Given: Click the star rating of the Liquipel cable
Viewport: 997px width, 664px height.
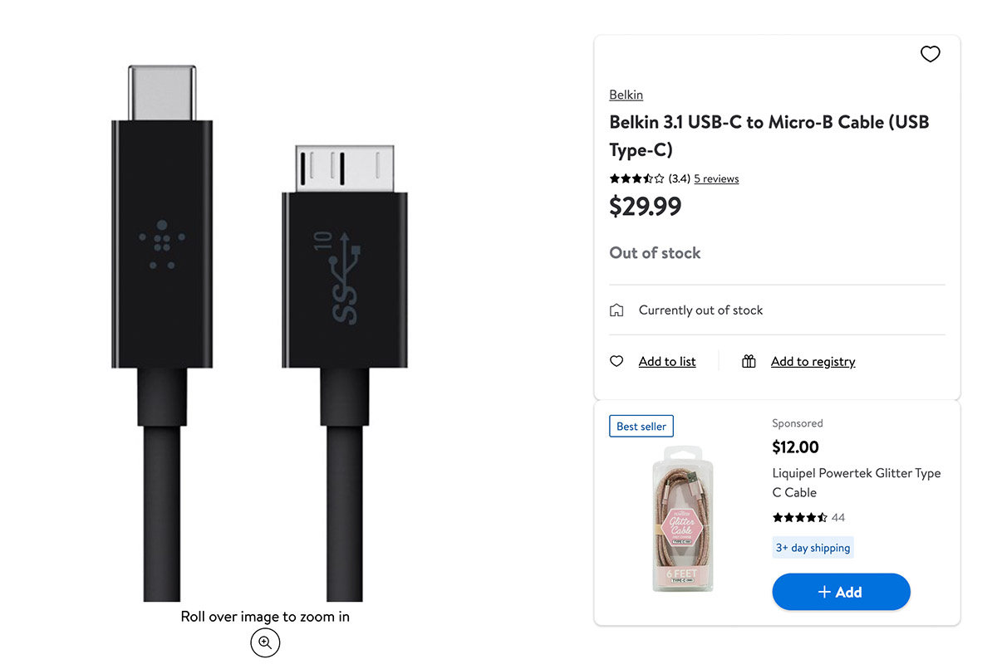Looking at the screenshot, I should 799,518.
